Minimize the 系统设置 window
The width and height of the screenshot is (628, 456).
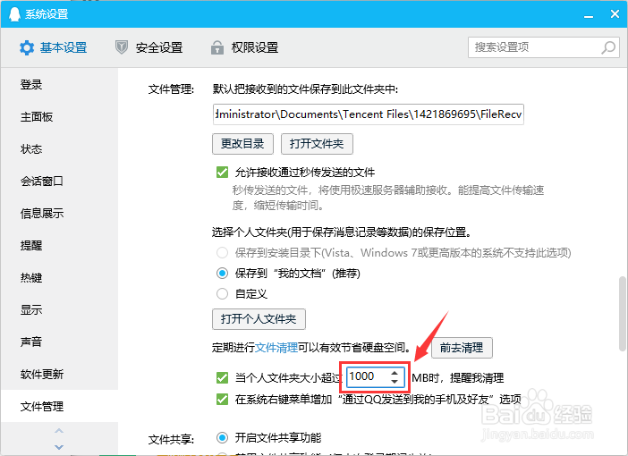589,15
